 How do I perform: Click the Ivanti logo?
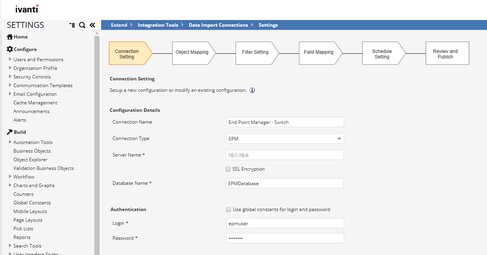[27, 9]
